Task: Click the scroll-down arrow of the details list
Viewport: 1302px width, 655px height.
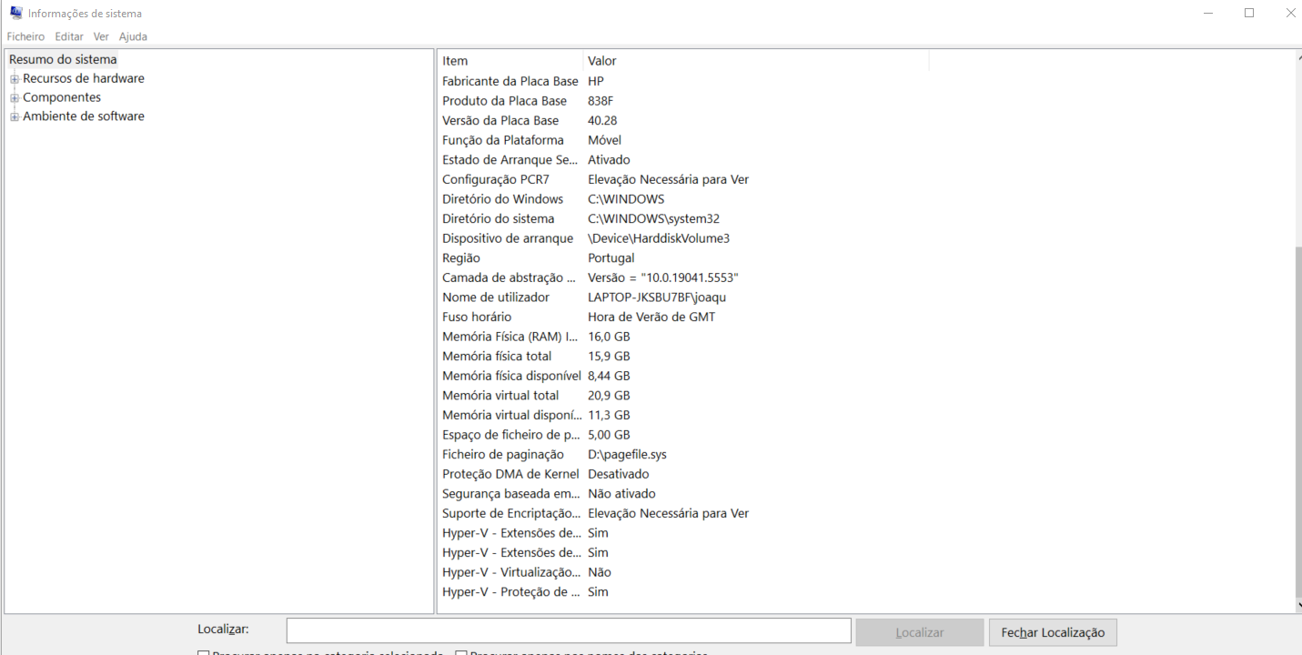Action: pyautogui.click(x=1297, y=606)
